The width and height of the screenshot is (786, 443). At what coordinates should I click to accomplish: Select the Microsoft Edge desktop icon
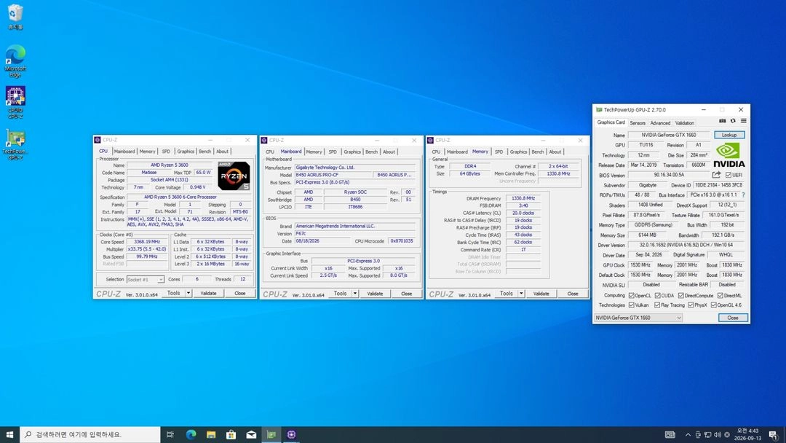coord(15,60)
